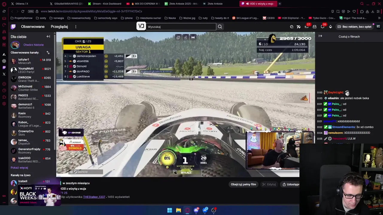
Task: Switch to Złote Antosie 2025 tab
Action: (182, 4)
